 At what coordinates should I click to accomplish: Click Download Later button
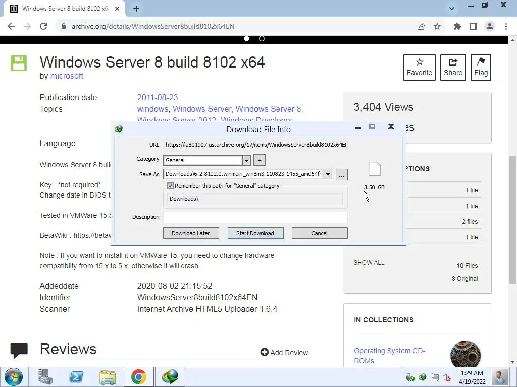pyautogui.click(x=191, y=233)
